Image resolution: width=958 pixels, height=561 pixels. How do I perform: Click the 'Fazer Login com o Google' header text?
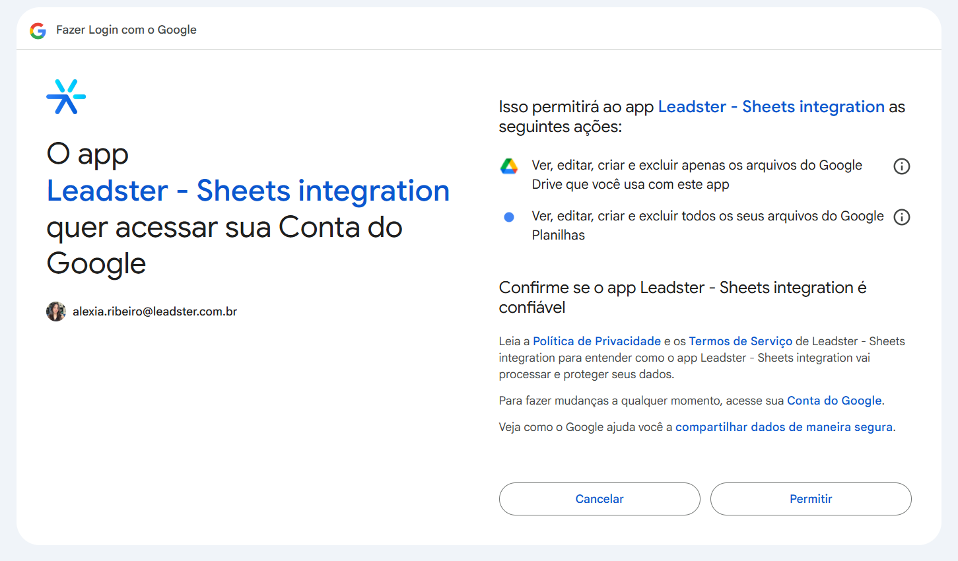(126, 30)
